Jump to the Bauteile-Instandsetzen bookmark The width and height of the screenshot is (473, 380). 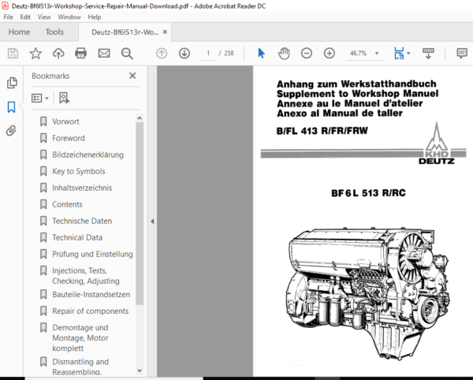click(x=91, y=294)
